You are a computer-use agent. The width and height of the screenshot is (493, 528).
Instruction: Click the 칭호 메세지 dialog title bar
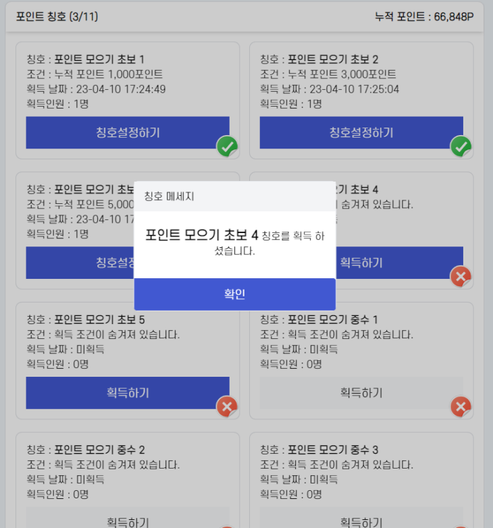[x=234, y=196]
